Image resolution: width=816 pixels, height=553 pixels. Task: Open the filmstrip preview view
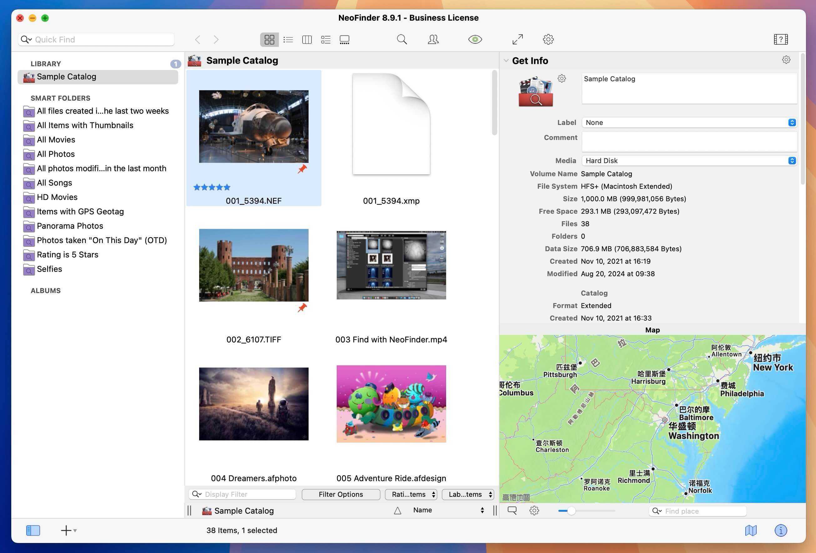tap(345, 39)
